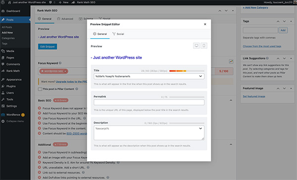This screenshot has width=297, height=180.
Task: Open All Posts submenu item
Action: (x=7, y=27)
